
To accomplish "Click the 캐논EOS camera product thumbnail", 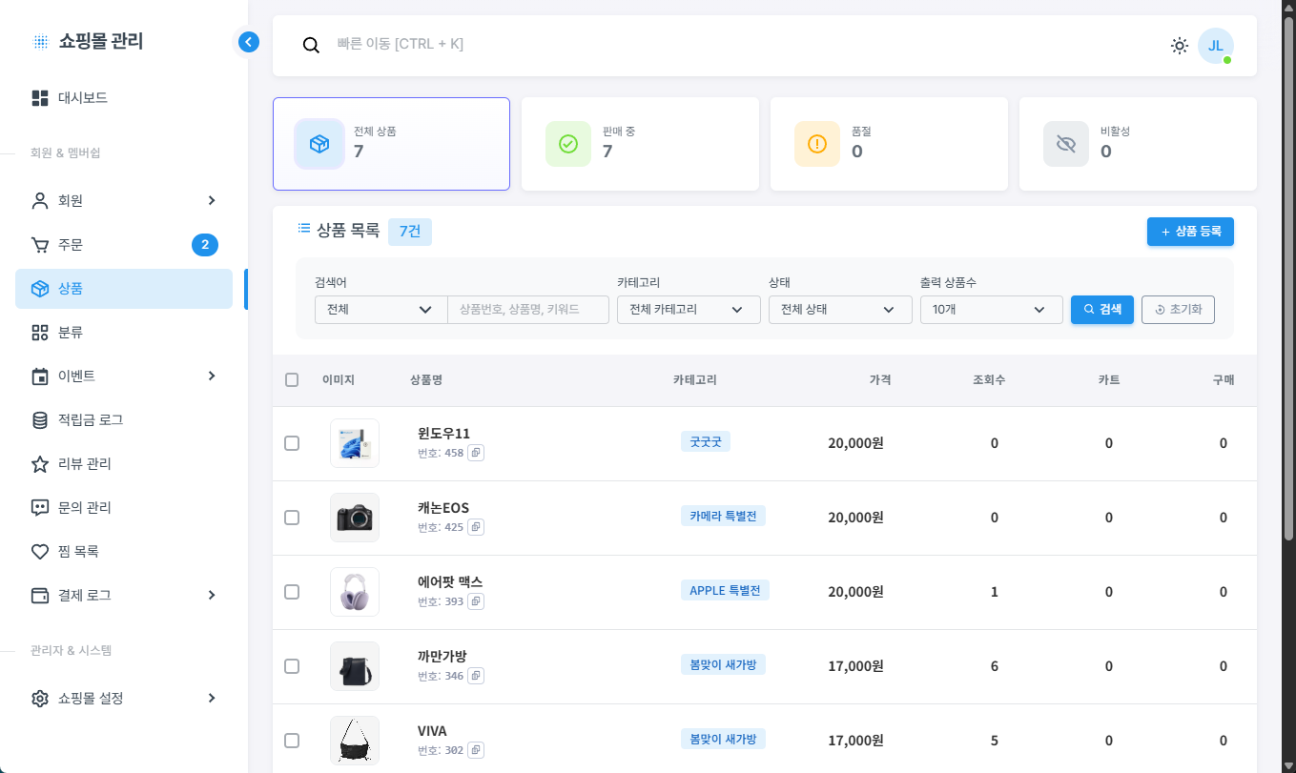I will coord(355,518).
